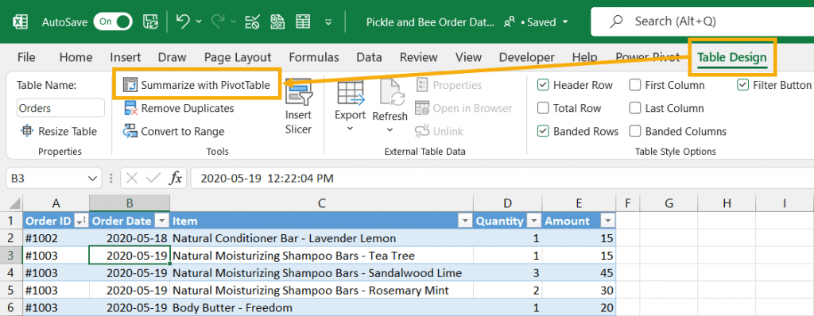Enable the Last Column checkbox
Screen dimensions: 814x316
635,109
